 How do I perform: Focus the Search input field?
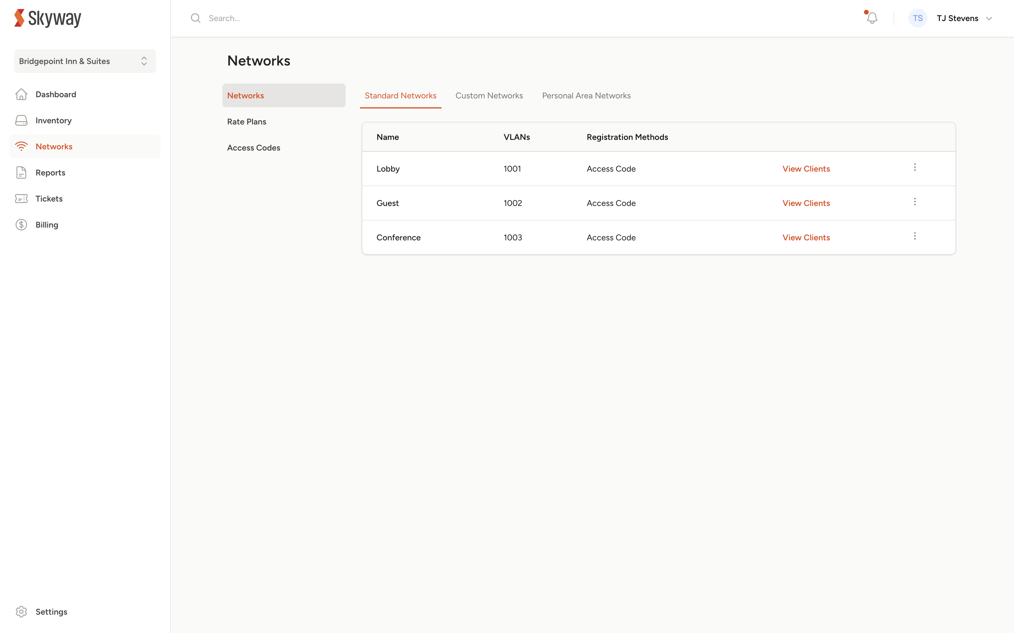377,18
